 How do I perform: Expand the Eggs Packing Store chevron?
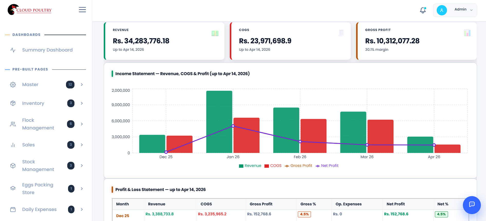click(x=82, y=188)
